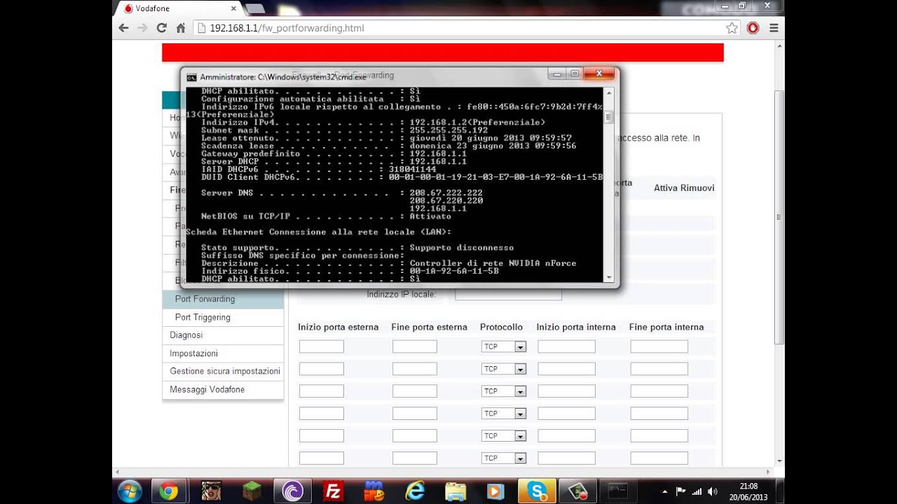Launch FileZilla from the taskbar

point(332,491)
